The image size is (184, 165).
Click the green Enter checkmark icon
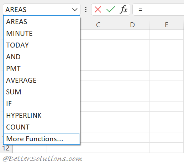(111, 9)
